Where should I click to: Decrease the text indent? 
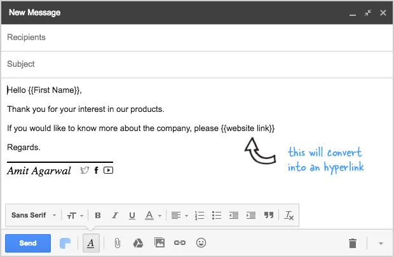[x=234, y=216]
